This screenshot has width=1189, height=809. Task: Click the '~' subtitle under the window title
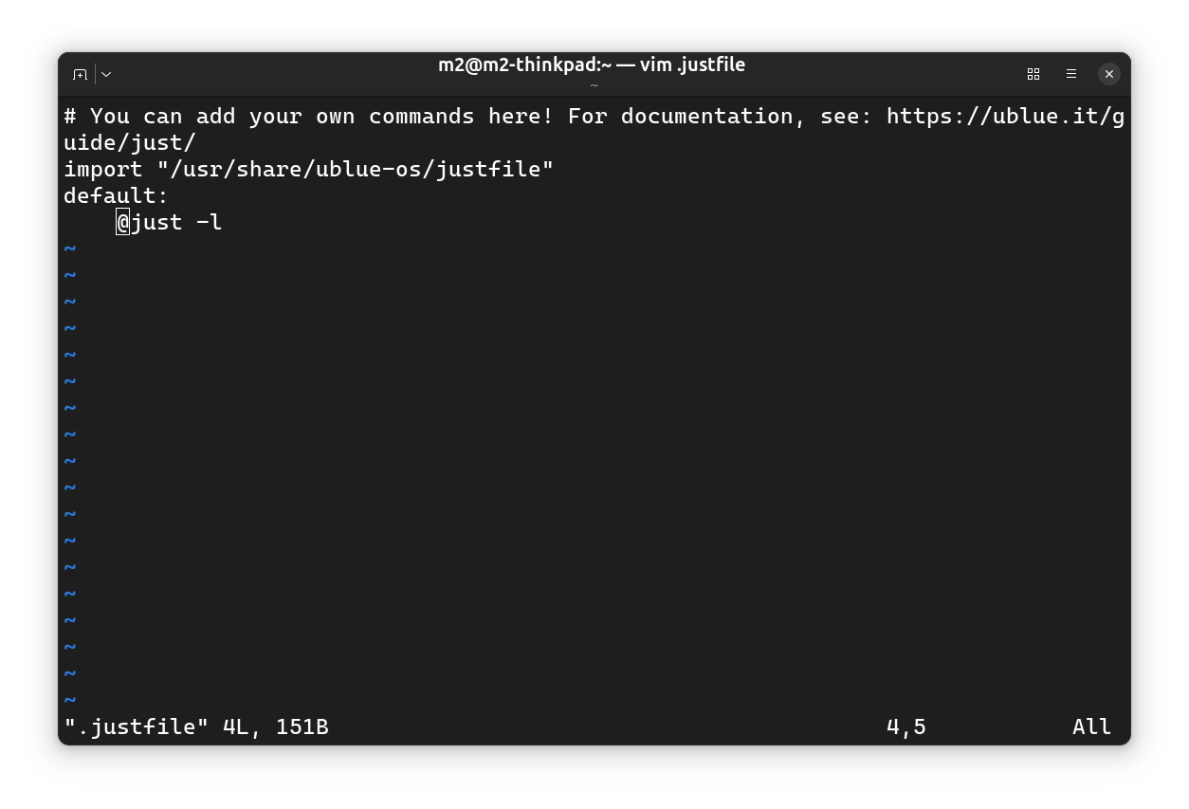point(594,85)
